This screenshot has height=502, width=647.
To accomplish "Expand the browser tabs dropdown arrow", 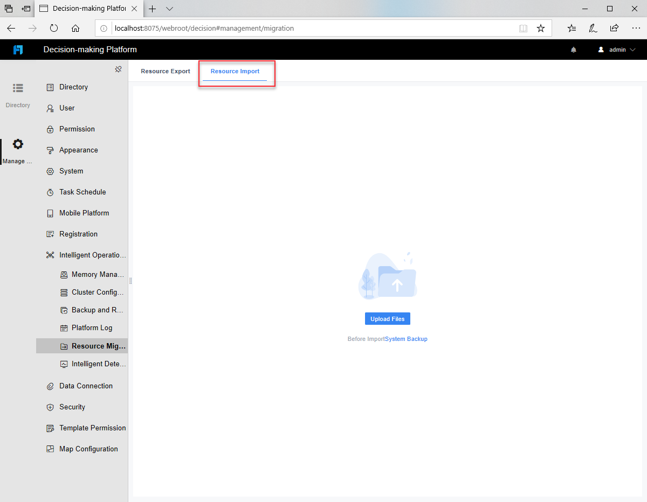I will [169, 9].
